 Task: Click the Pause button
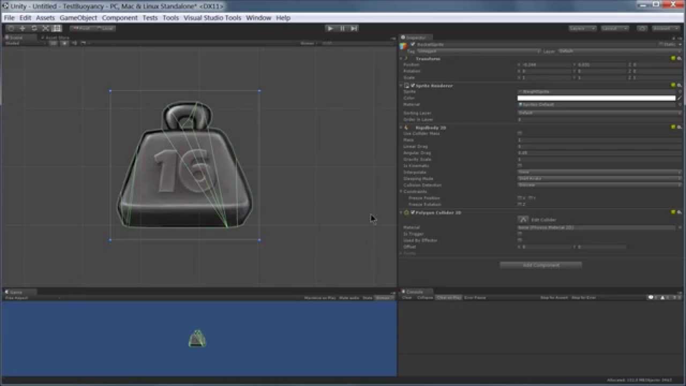pos(342,28)
